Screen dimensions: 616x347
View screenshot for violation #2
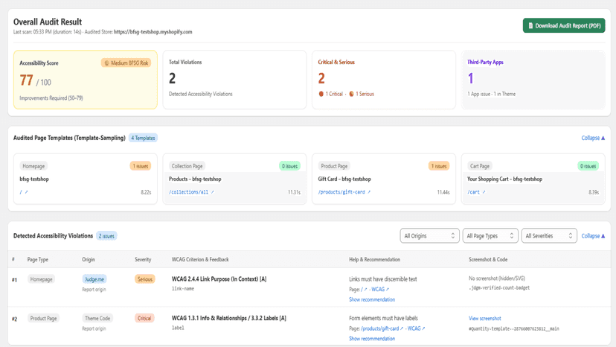pyautogui.click(x=484, y=318)
